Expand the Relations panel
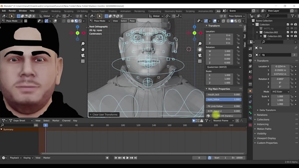The width and height of the screenshot is (299, 168). click(262, 115)
